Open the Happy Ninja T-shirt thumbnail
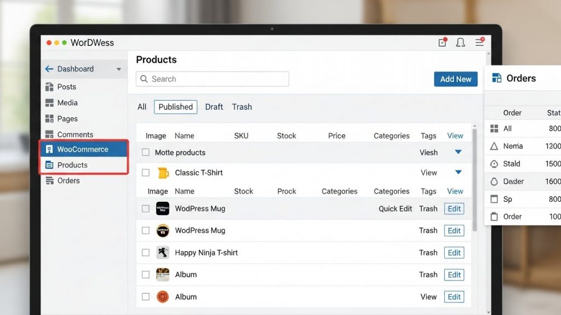Viewport: 561px width, 315px height. point(162,253)
